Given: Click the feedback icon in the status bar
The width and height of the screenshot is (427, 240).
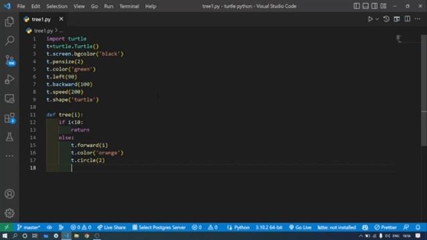Looking at the screenshot, I should pyautogui.click(x=406, y=227).
